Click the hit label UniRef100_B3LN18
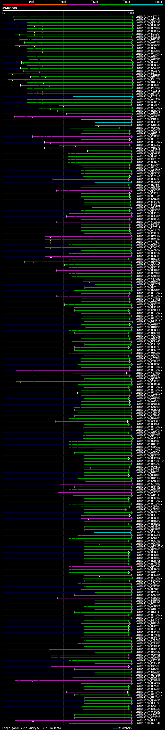 [x=148, y=720]
